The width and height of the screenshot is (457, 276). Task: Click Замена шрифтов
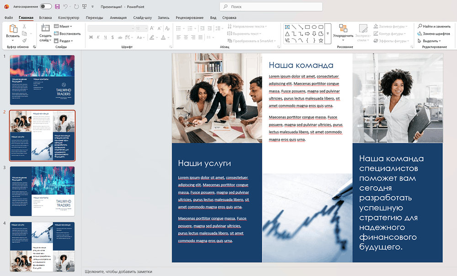point(434,34)
